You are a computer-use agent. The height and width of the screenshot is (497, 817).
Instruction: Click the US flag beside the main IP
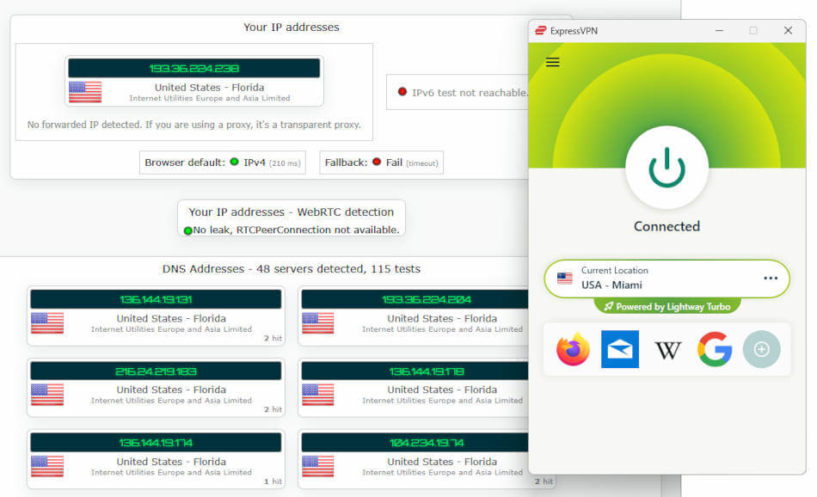(x=85, y=92)
